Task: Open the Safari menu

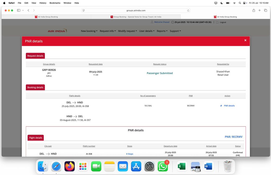Action: point(12,3)
